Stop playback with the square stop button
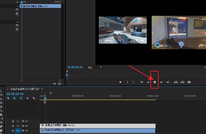Viewport: 206px width, 134px height. [155, 82]
